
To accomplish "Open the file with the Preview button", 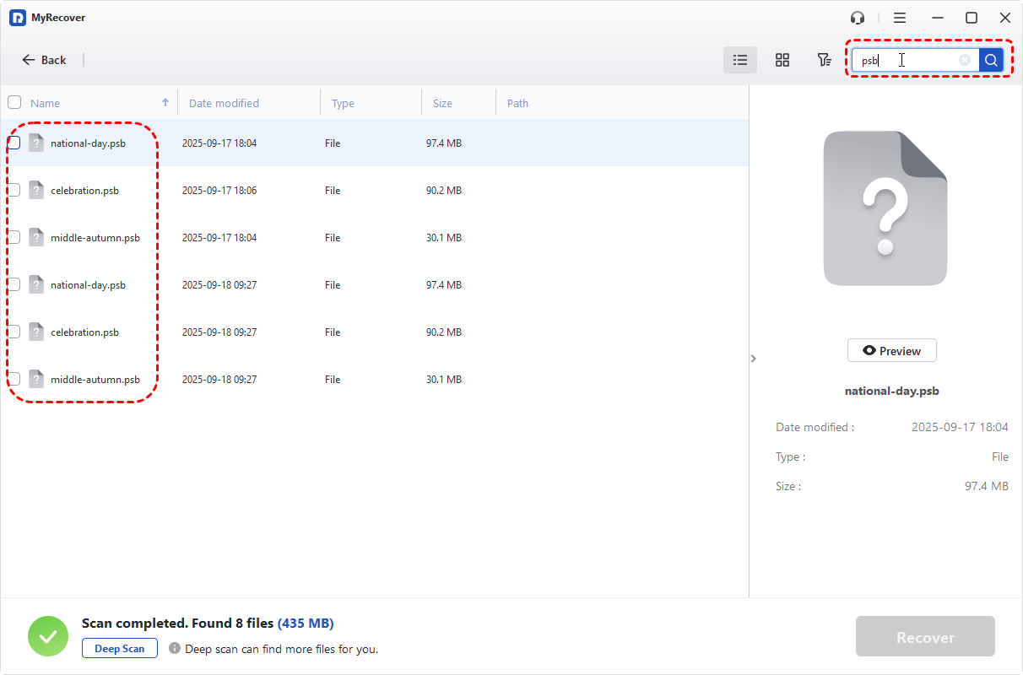I will (x=892, y=351).
